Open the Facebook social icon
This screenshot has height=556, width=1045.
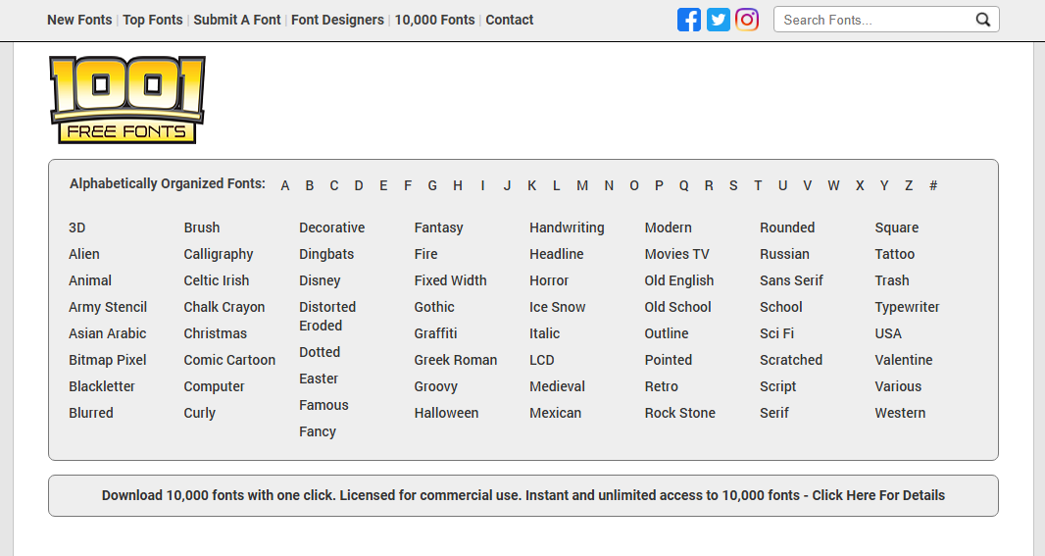689,20
